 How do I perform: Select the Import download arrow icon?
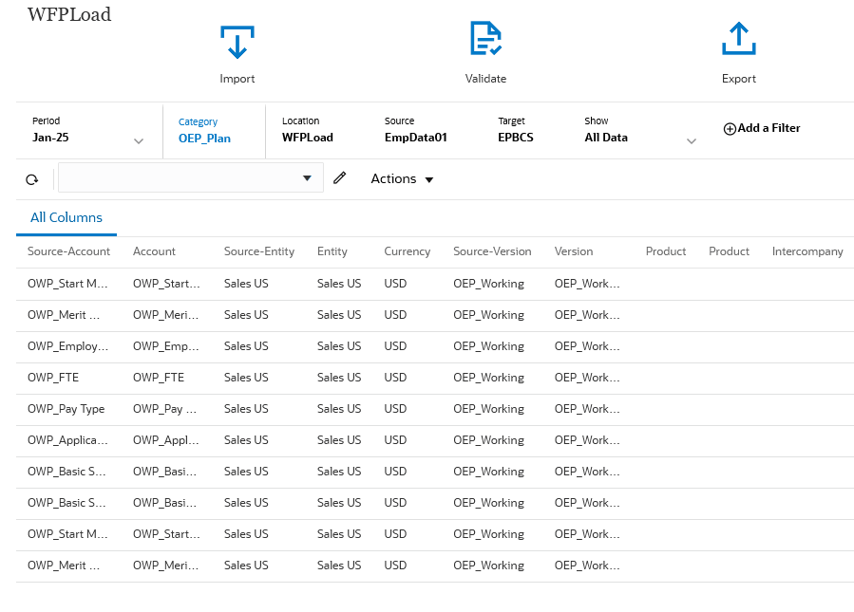coord(237,42)
